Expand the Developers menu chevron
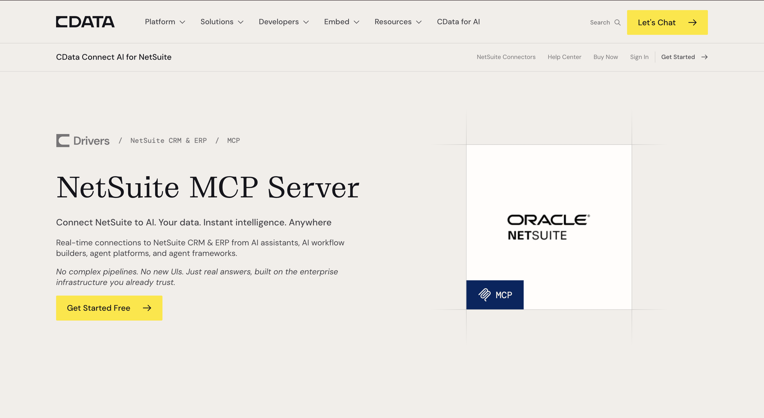Screen dimensions: 764x418 [x=306, y=22]
